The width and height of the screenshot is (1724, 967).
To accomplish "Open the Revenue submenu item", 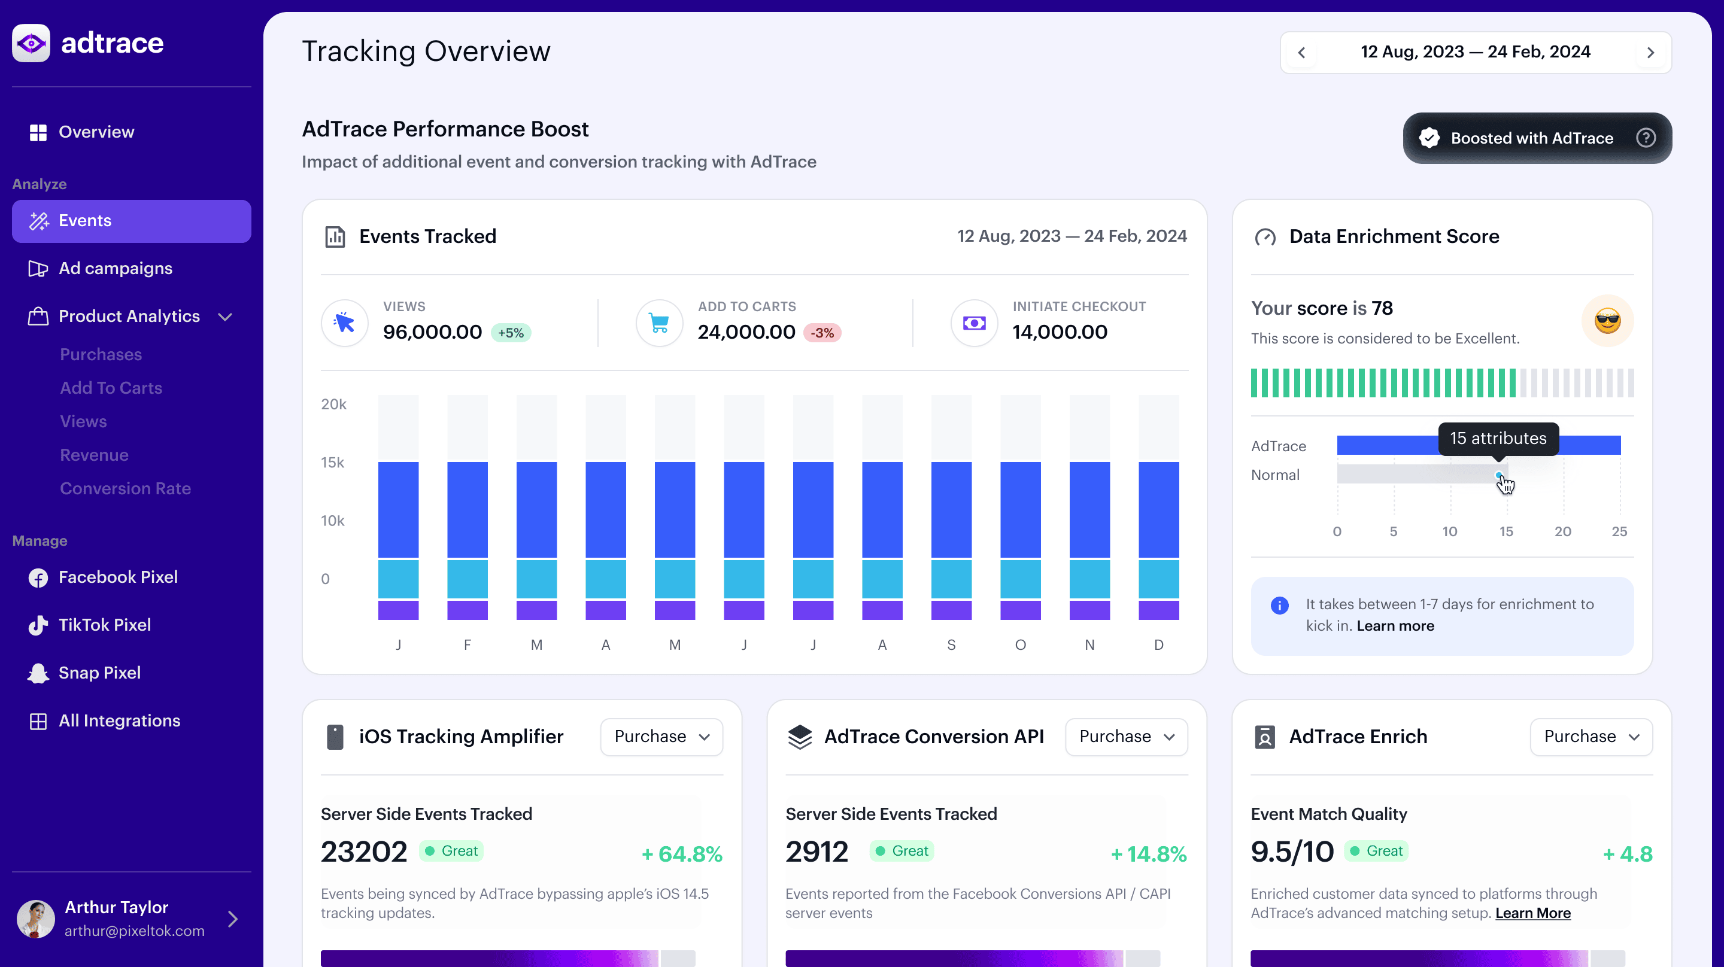I will click(x=95, y=455).
